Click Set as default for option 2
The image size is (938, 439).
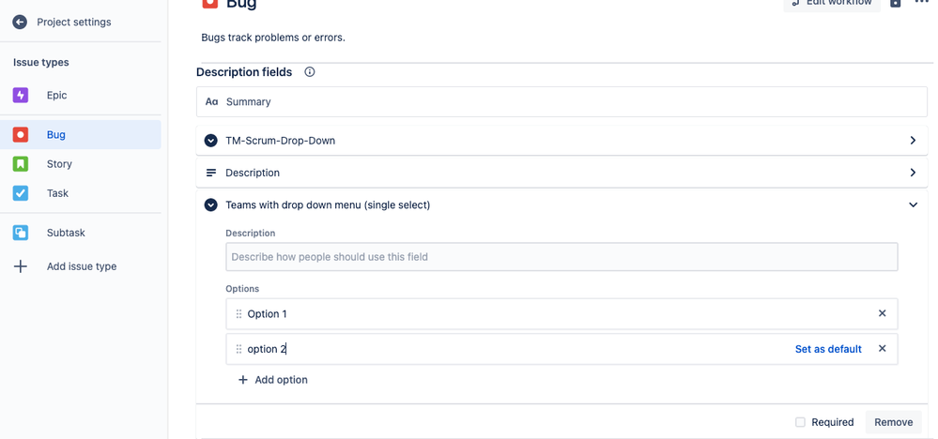[x=828, y=349]
